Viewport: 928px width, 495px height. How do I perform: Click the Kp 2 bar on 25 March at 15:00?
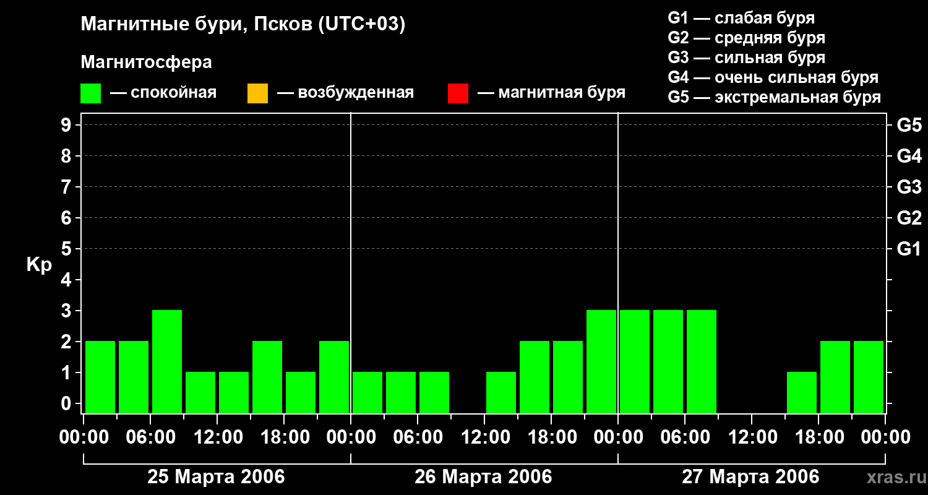tap(267, 377)
